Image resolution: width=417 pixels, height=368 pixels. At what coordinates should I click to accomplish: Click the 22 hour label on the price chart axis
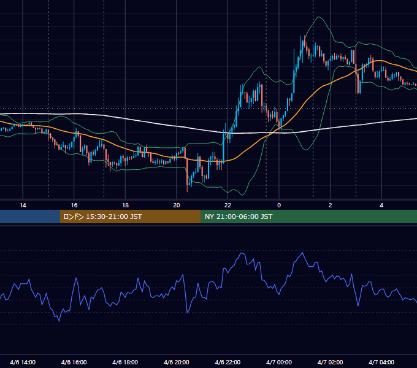(228, 205)
